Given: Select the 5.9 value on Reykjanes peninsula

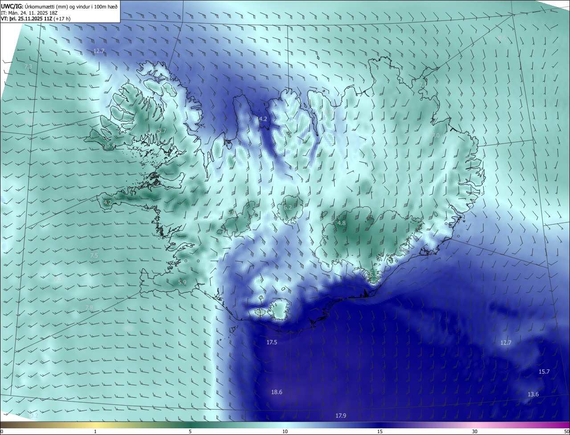Looking at the screenshot, I should 182,282.
